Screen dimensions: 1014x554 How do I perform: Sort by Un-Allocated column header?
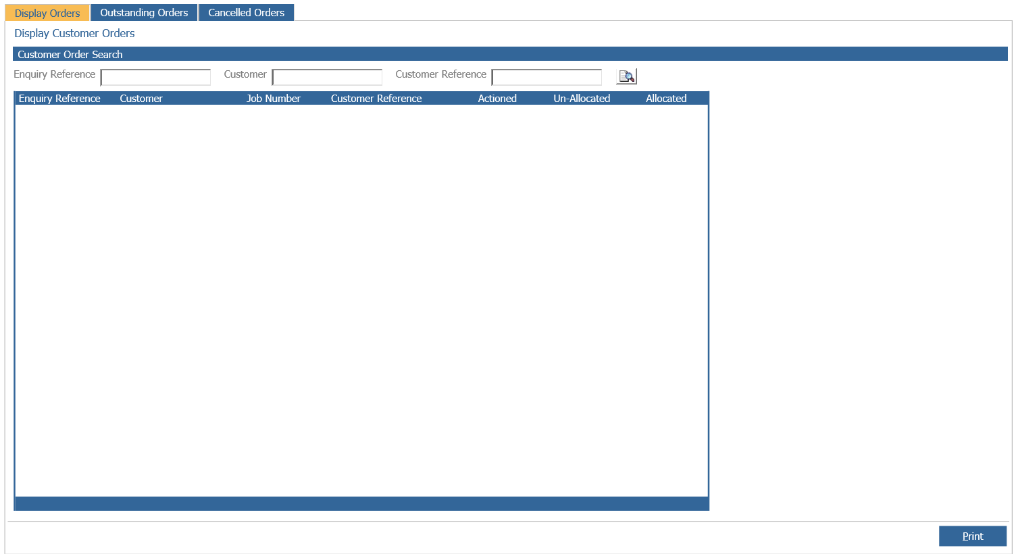[x=582, y=99]
